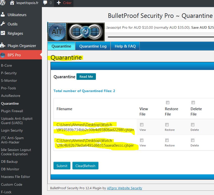Open the Read Me button
The image size is (214, 195).
click(x=86, y=77)
